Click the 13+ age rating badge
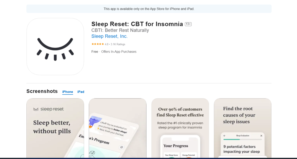297x159 pixels. coord(188,24)
